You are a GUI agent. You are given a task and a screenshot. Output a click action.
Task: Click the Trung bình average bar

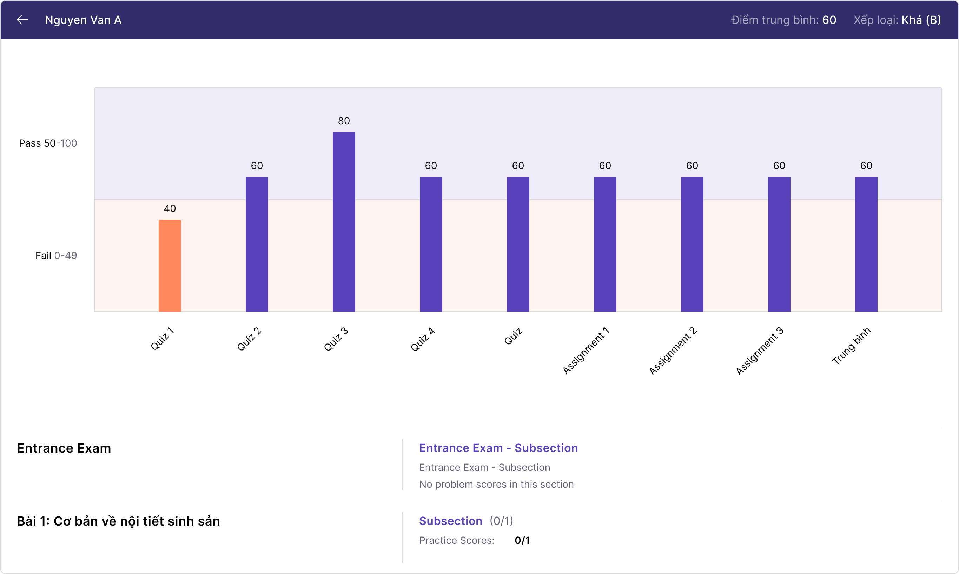[x=866, y=244]
